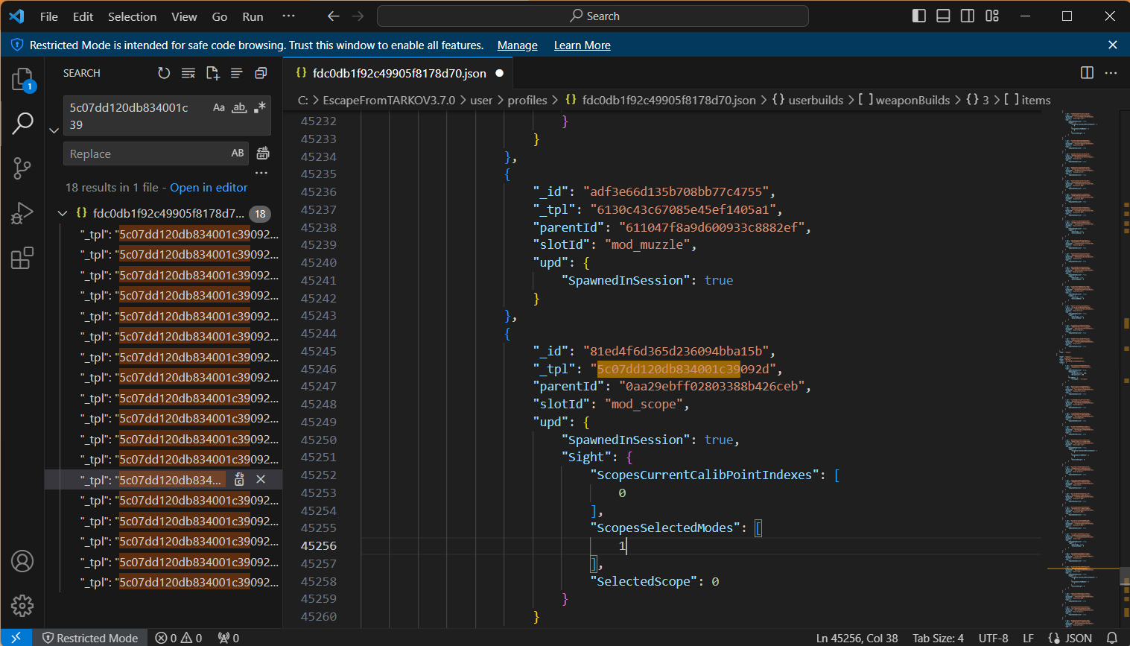Open the Explorer view in activity bar

22,79
